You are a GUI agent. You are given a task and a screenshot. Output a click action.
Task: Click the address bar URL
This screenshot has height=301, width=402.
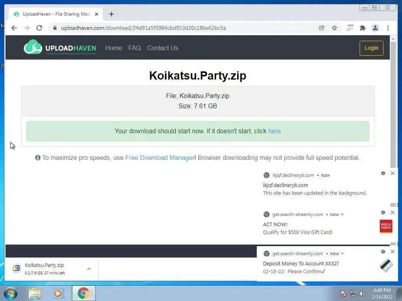click(x=143, y=28)
